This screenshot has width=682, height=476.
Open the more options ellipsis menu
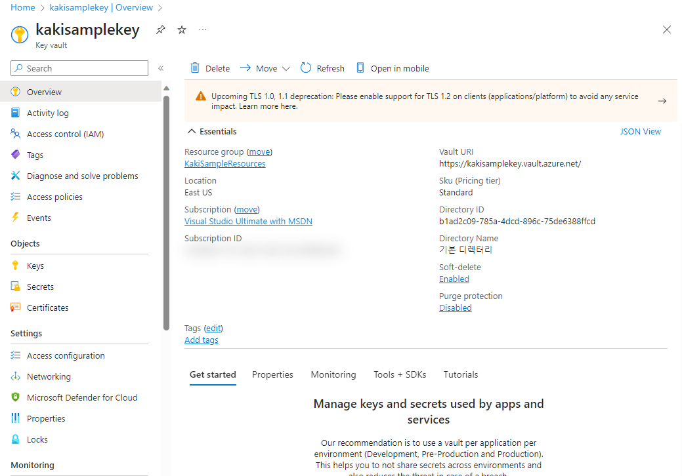(203, 30)
